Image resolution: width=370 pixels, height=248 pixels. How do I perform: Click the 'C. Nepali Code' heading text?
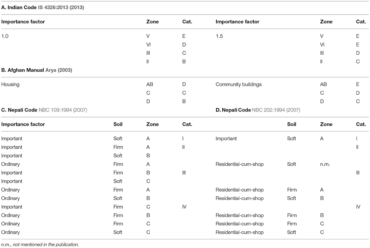tap(19, 110)
